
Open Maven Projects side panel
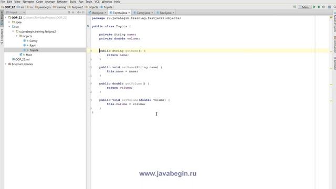click(334, 23)
